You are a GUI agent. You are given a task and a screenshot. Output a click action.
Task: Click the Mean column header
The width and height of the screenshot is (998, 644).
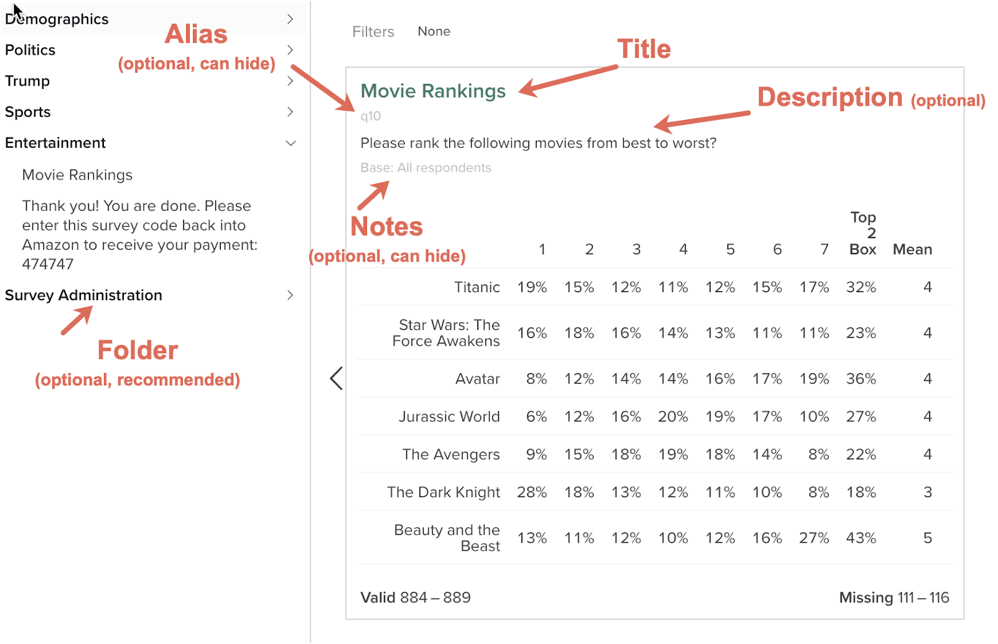tap(912, 249)
